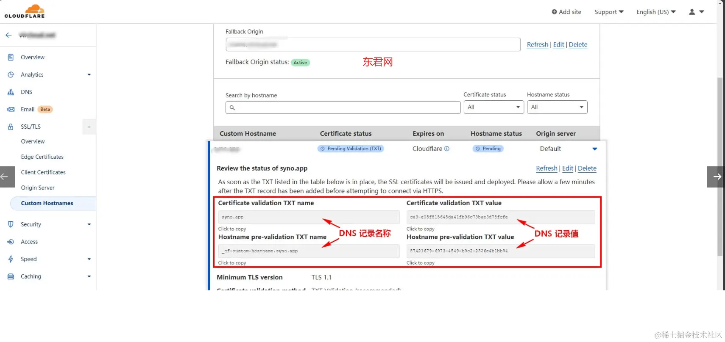Click the Cloudflare logo
Image resolution: width=725 pixels, height=342 pixels.
click(25, 11)
